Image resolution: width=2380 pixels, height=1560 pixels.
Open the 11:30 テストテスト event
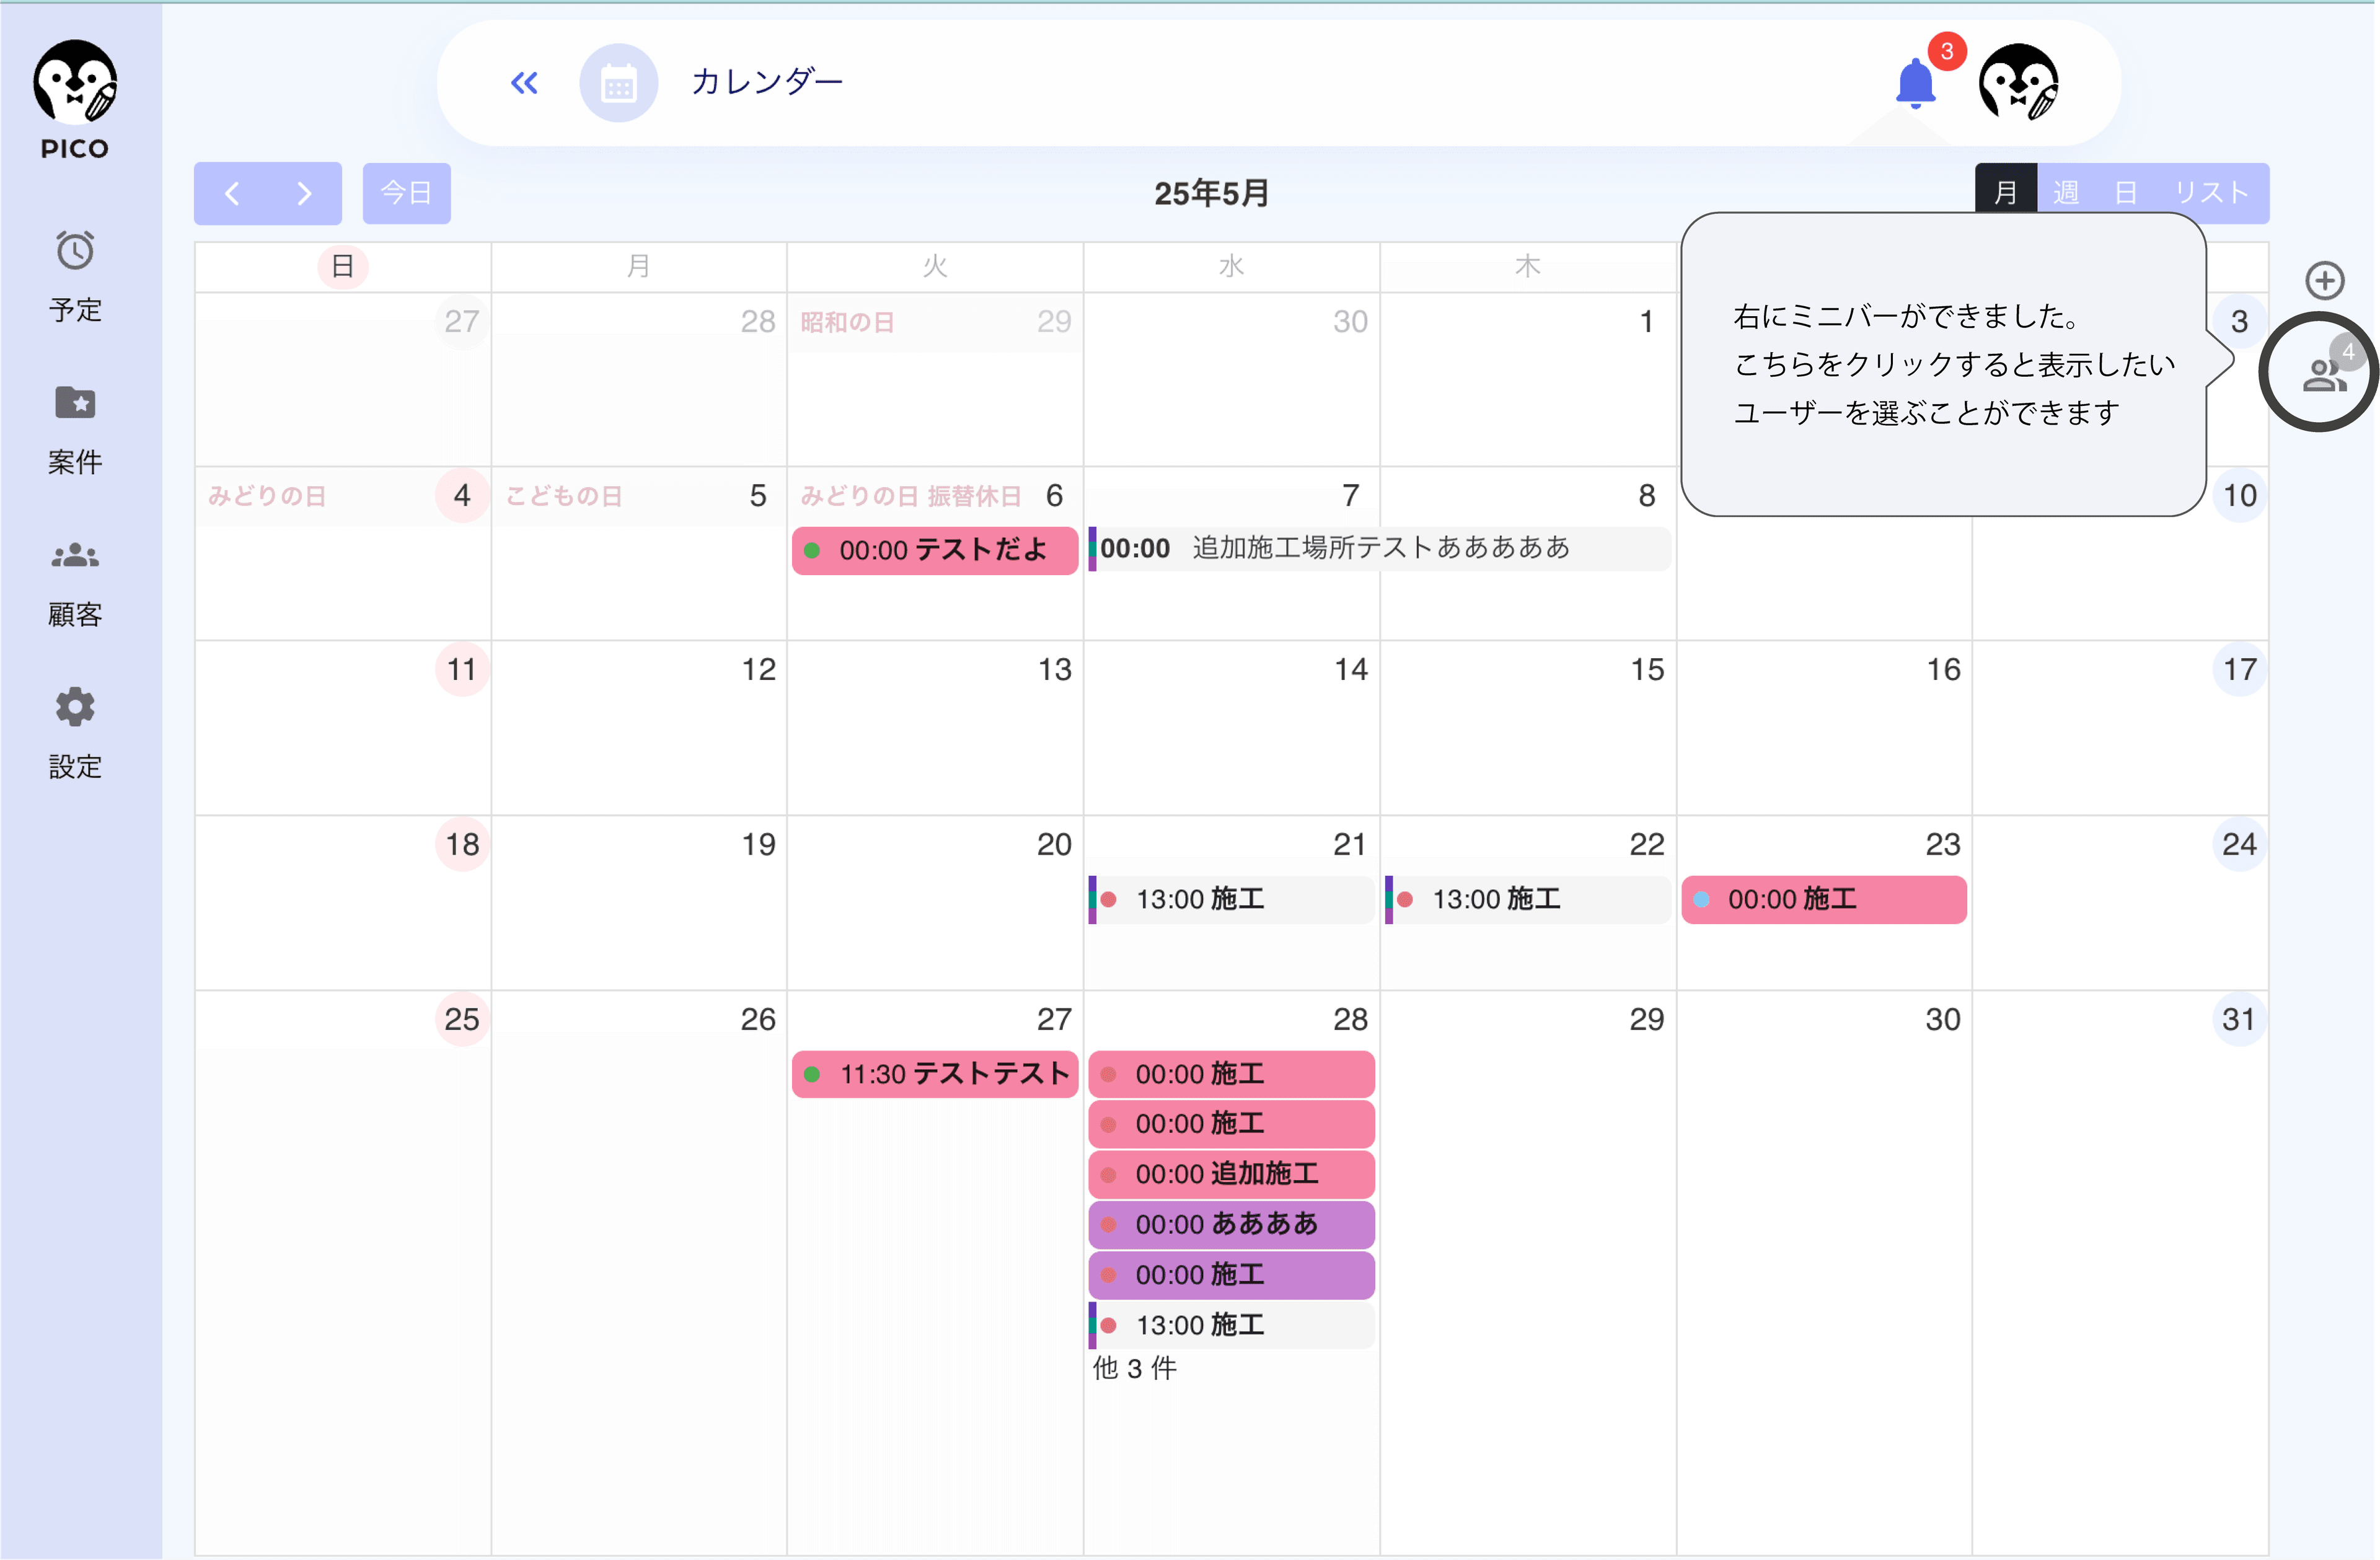coord(934,1074)
